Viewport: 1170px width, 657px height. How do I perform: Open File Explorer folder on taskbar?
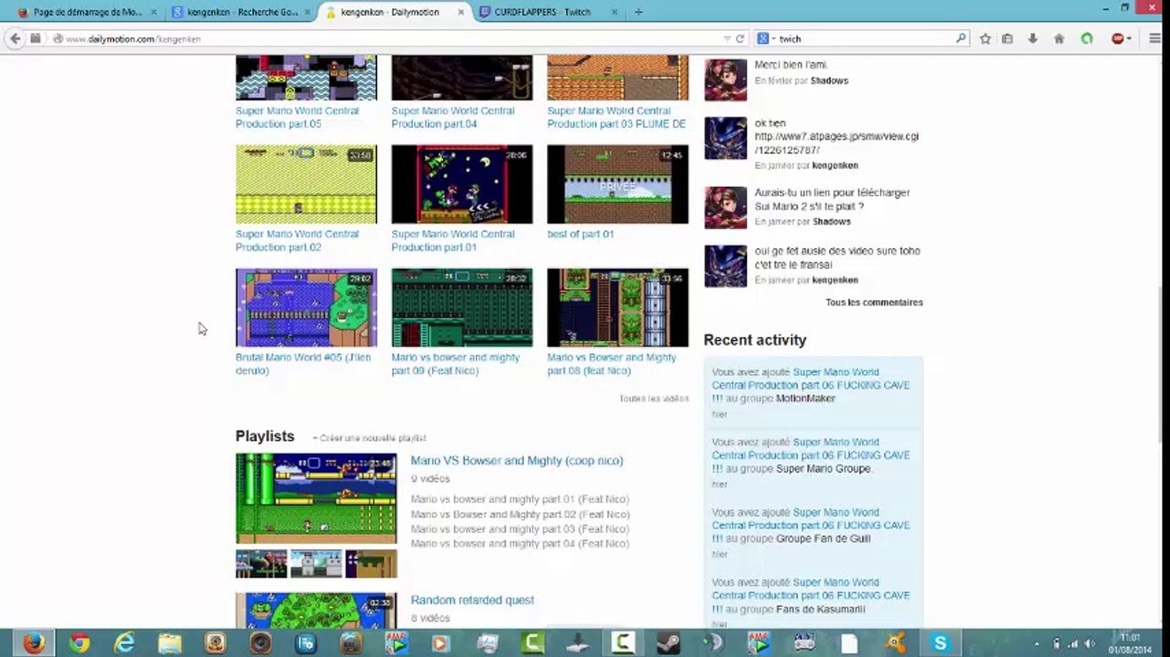click(170, 642)
